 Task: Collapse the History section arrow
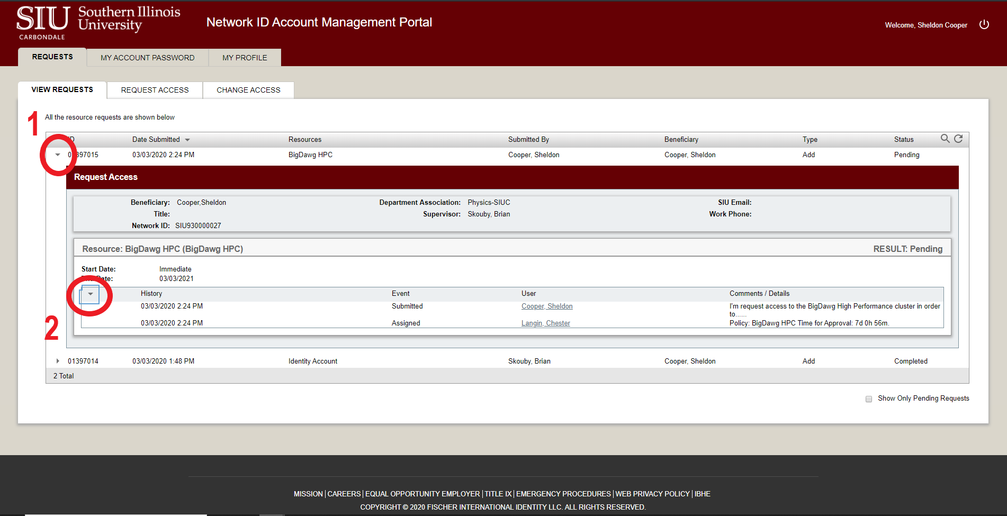[90, 294]
